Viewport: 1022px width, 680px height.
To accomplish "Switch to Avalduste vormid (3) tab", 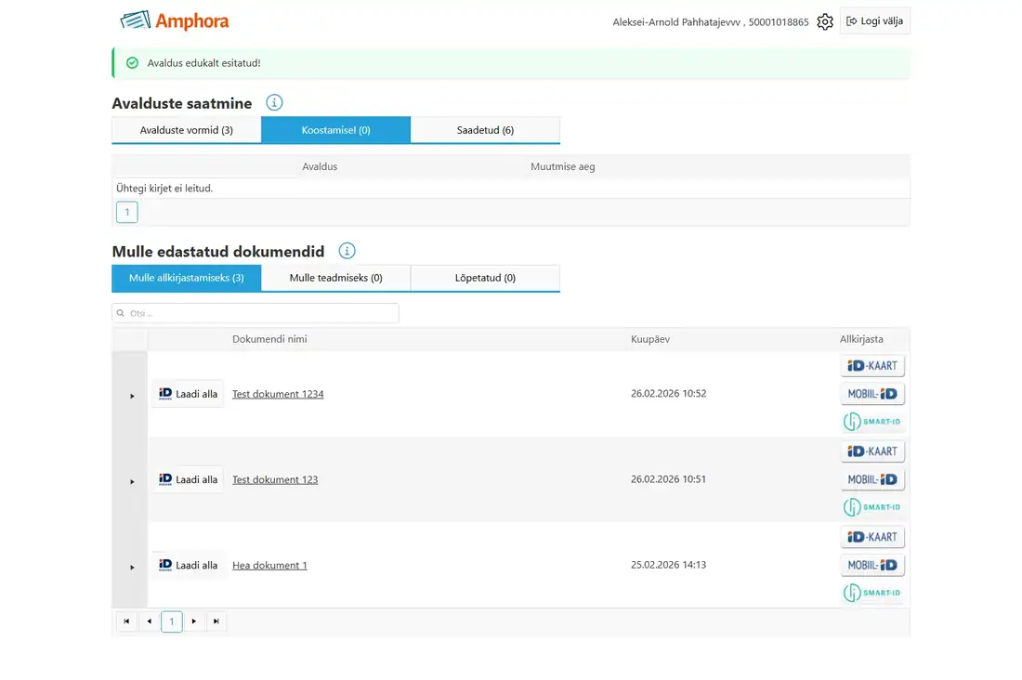I will (x=187, y=130).
